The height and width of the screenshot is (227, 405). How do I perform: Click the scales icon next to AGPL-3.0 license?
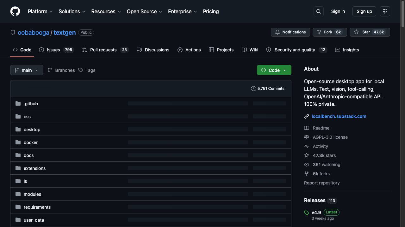coord(307,137)
